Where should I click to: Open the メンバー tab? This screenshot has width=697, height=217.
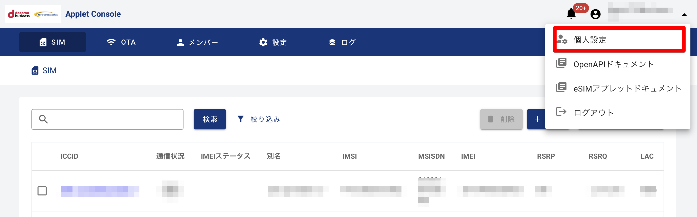[197, 42]
